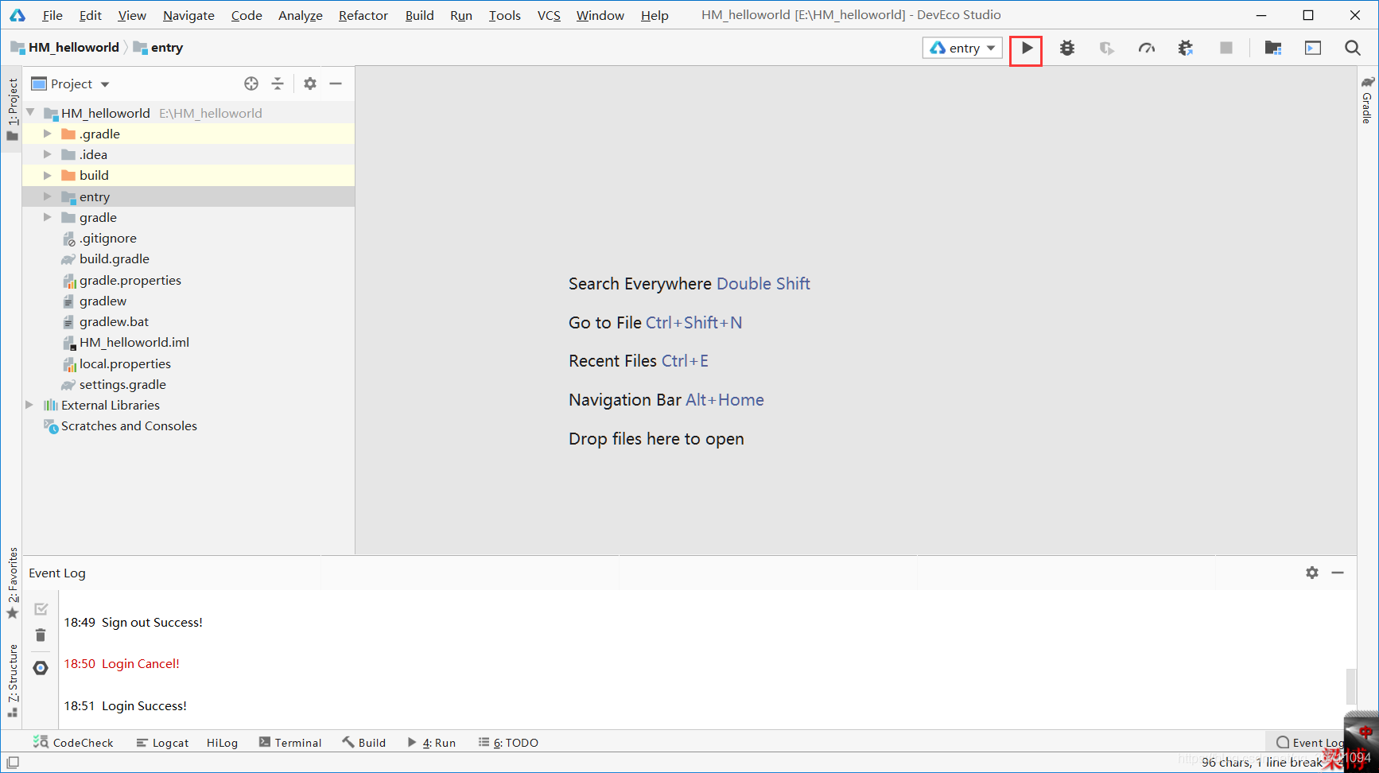Expand the entry module folder
This screenshot has width=1379, height=773.
[x=48, y=196]
